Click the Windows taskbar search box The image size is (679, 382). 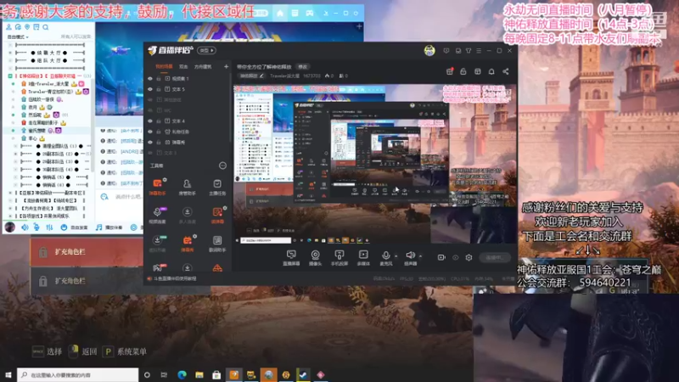(78, 374)
